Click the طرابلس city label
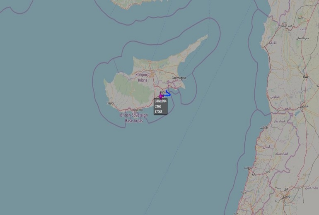319x215 pixels. (264, 128)
